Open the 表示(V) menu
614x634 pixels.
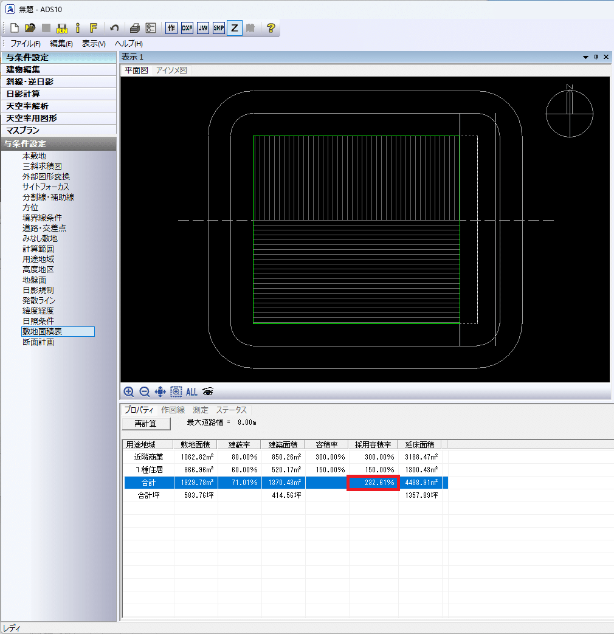[x=94, y=44]
